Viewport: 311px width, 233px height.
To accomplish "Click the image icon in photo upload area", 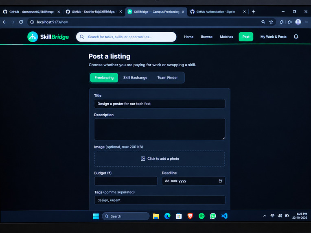I will pyautogui.click(x=143, y=159).
